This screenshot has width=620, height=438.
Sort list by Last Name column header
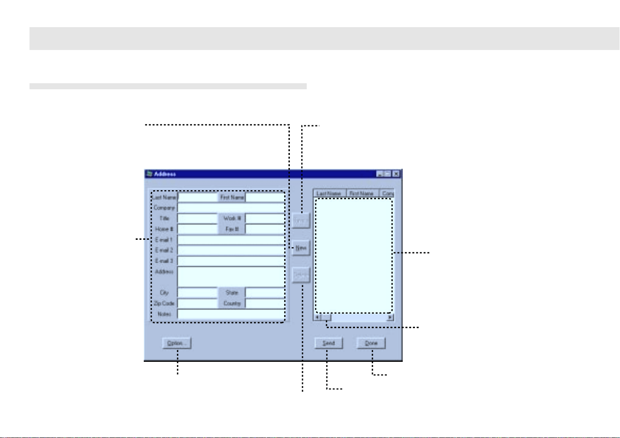pyautogui.click(x=330, y=194)
